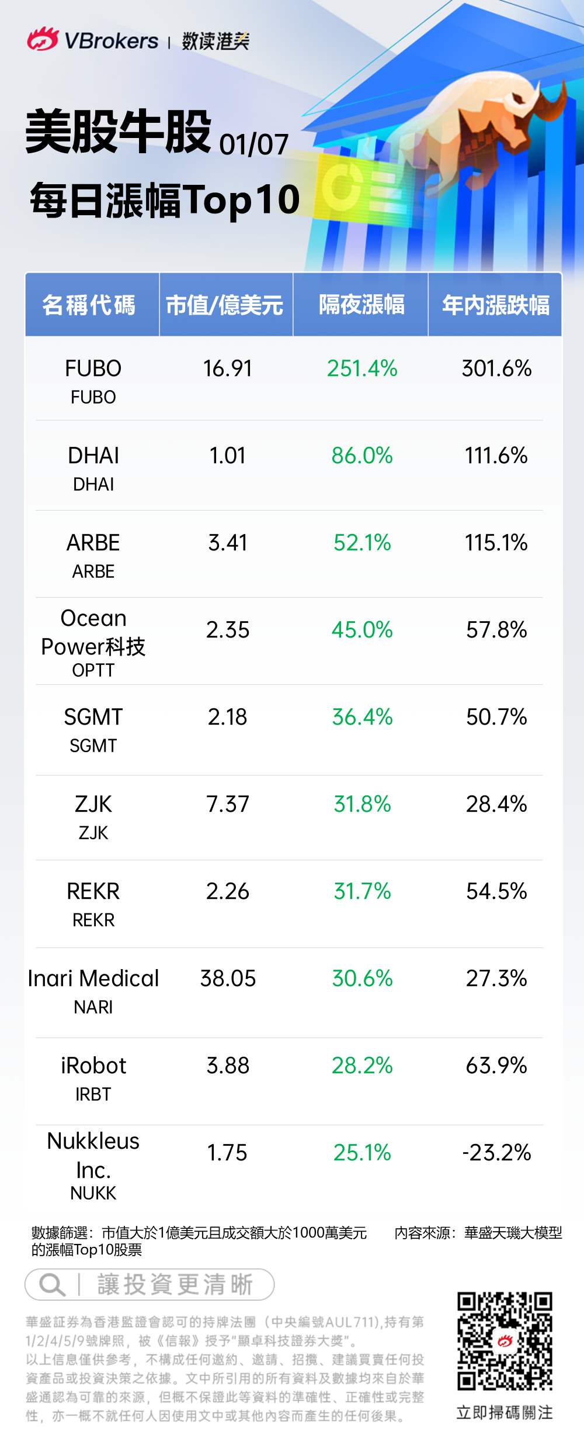Image resolution: width=584 pixels, height=1444 pixels.
Task: Click the QR code image
Action: [505, 1341]
